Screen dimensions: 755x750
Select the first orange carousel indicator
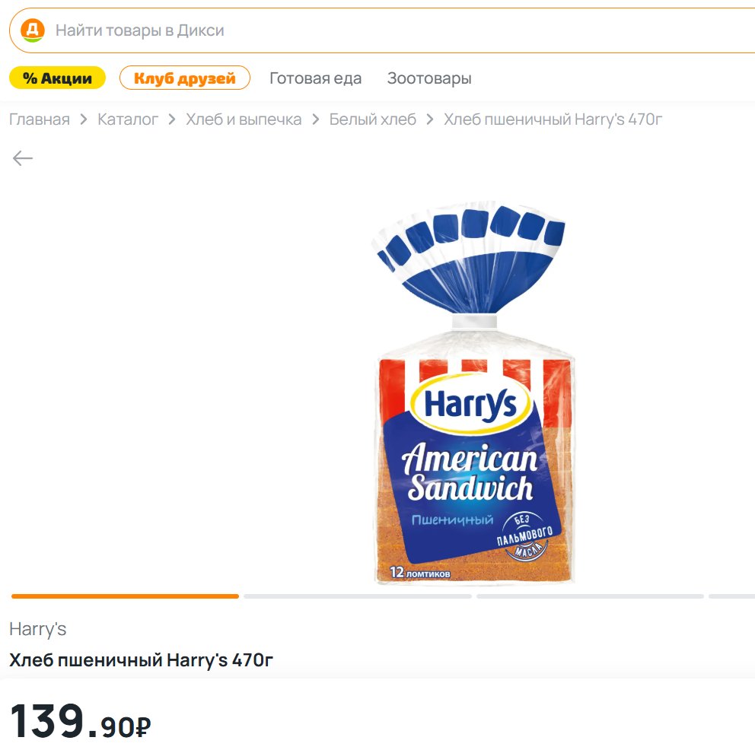(x=125, y=596)
